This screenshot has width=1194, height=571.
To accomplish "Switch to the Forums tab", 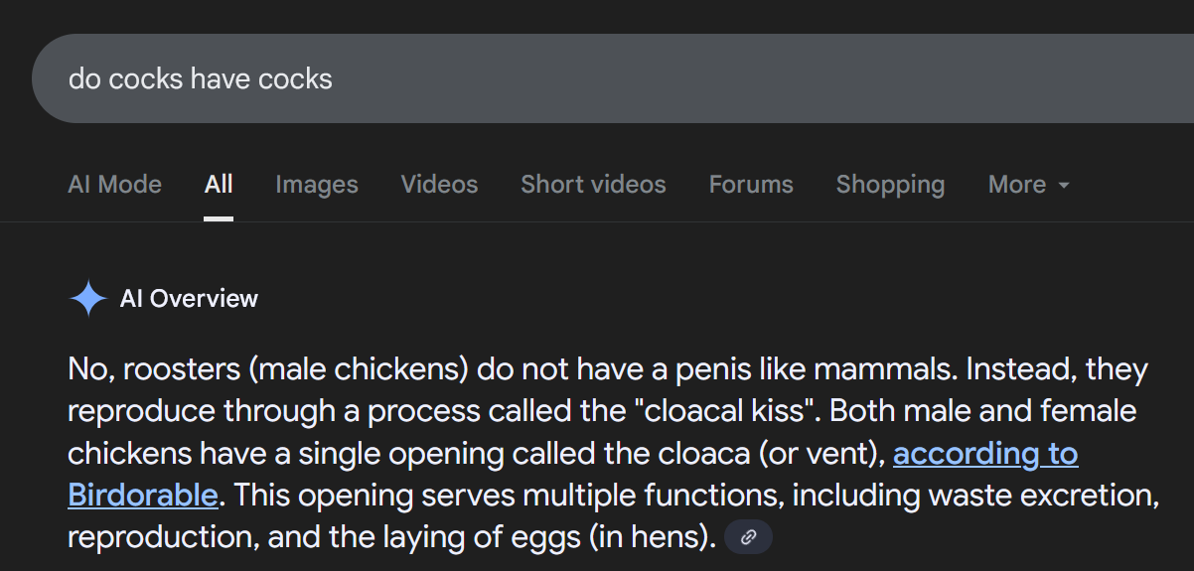I will (x=751, y=185).
